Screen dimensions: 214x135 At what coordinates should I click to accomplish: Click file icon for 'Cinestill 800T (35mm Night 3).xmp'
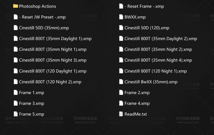[x=16, y=60]
